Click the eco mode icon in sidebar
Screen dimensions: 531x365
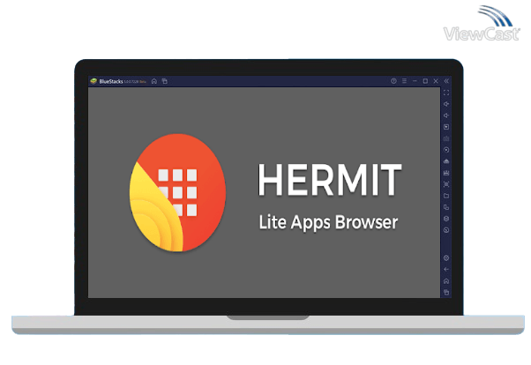(x=446, y=230)
